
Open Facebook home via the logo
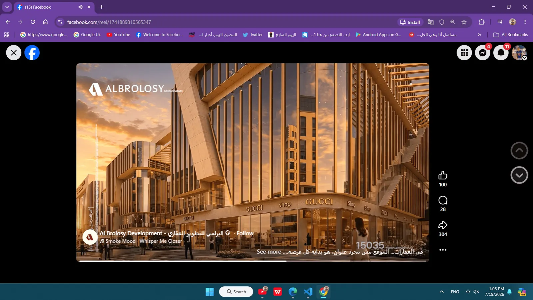tap(32, 53)
